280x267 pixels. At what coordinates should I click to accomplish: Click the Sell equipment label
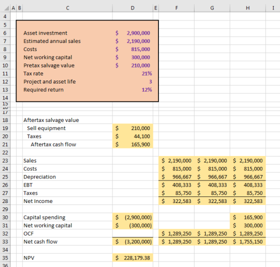46,128
